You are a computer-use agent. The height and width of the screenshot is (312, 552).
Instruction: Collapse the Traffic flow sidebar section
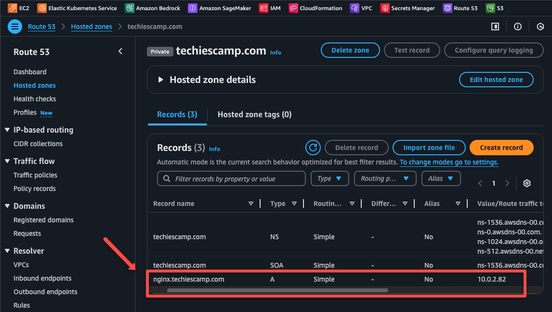tap(7, 161)
